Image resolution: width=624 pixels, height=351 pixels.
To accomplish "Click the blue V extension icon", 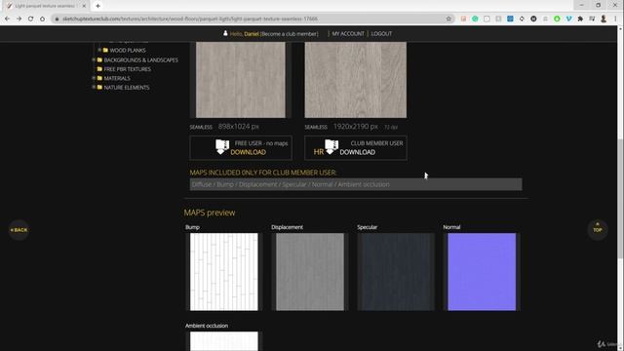I will 568,19.
